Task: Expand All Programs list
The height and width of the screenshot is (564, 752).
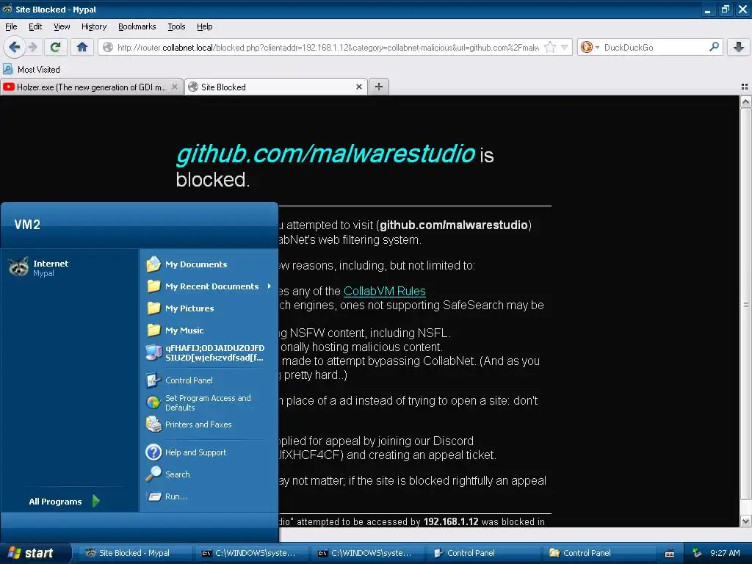Action: click(65, 501)
